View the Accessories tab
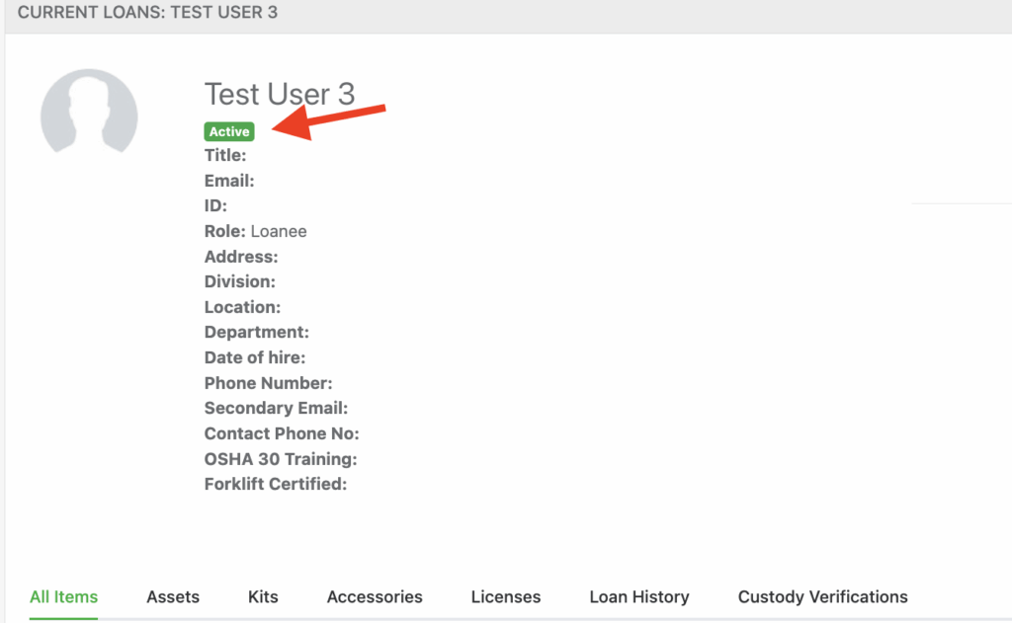This screenshot has height=623, width=1012. click(375, 596)
